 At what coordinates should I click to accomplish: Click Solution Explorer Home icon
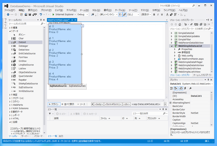[180, 24]
